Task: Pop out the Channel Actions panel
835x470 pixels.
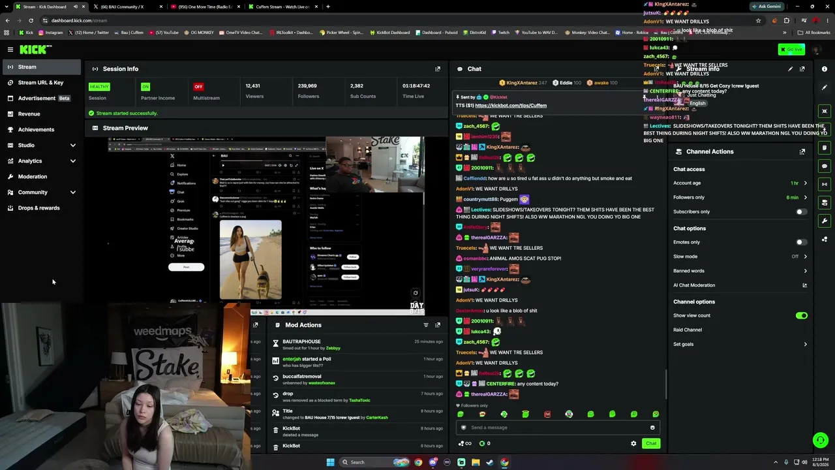Action: pyautogui.click(x=802, y=151)
